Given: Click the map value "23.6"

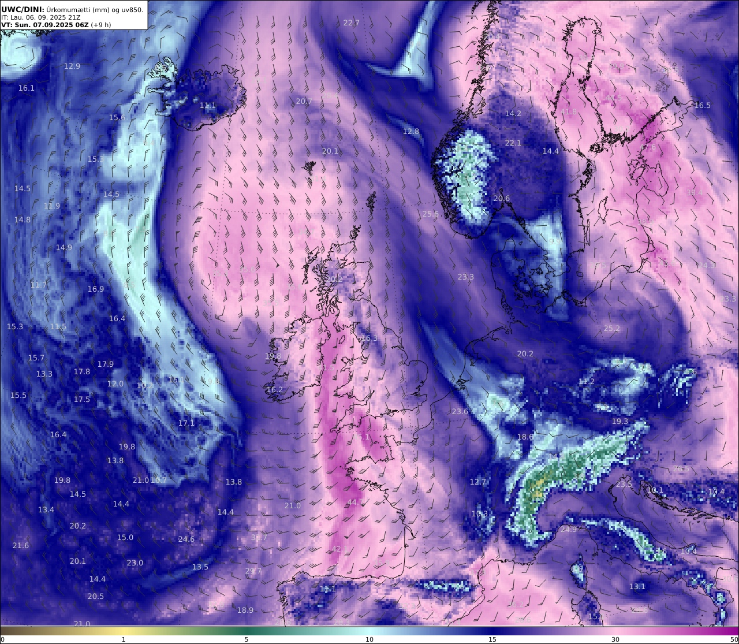Looking at the screenshot, I should point(460,412).
